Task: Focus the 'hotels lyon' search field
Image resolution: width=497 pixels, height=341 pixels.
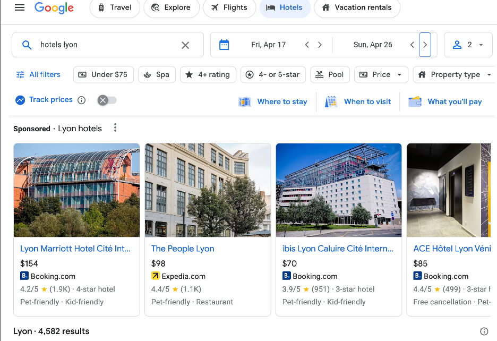Action: click(108, 45)
